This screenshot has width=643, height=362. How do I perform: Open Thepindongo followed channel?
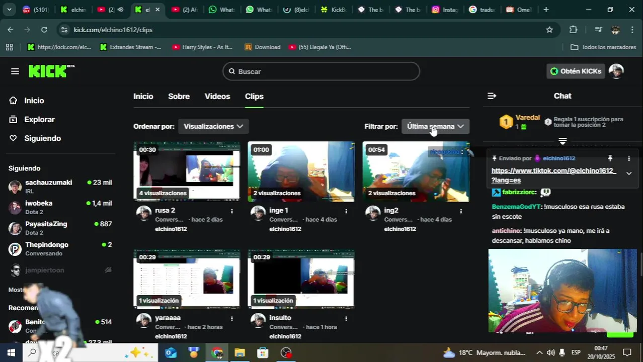[x=60, y=248]
